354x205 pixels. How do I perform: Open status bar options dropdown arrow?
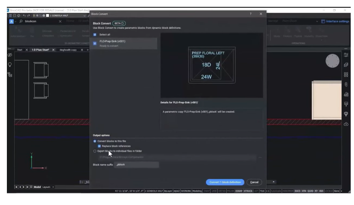click(342, 191)
